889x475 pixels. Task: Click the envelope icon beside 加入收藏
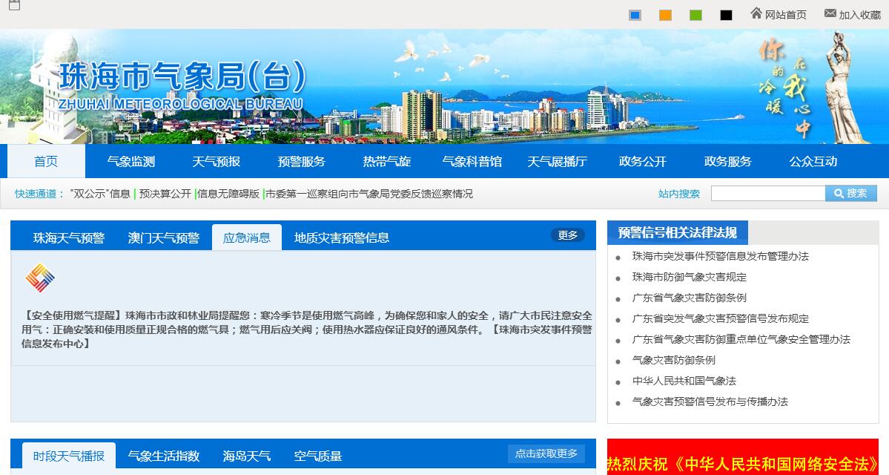pos(830,13)
